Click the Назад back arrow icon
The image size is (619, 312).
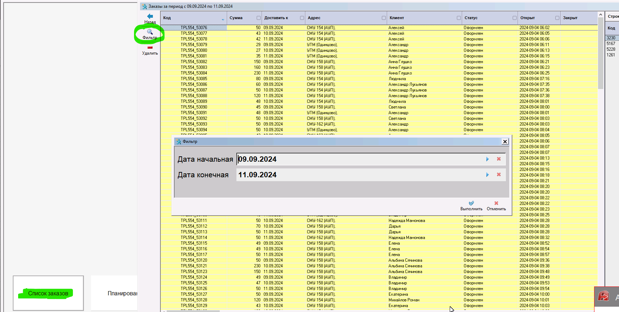click(150, 16)
